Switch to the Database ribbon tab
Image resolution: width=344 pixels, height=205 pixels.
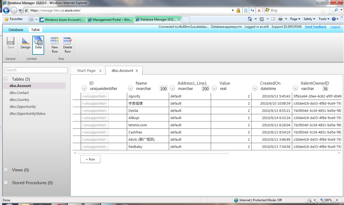coord(16,30)
